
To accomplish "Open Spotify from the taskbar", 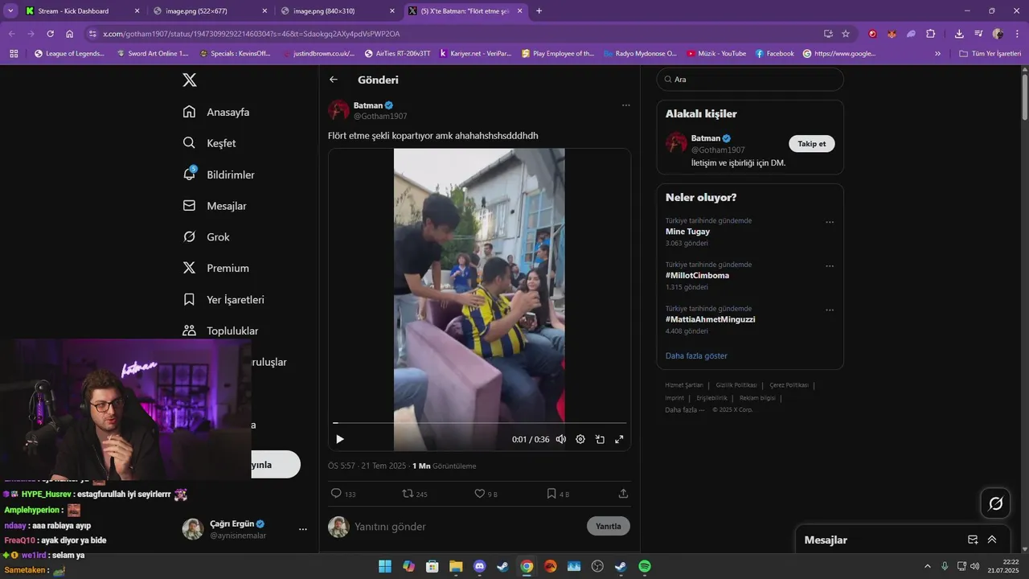I will coord(645,566).
